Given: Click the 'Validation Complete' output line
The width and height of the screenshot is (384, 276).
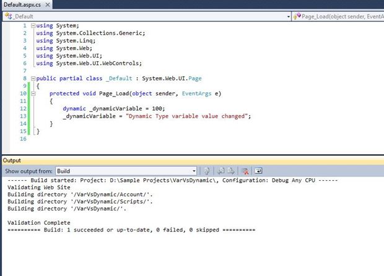Looking at the screenshot, I should point(38,223).
